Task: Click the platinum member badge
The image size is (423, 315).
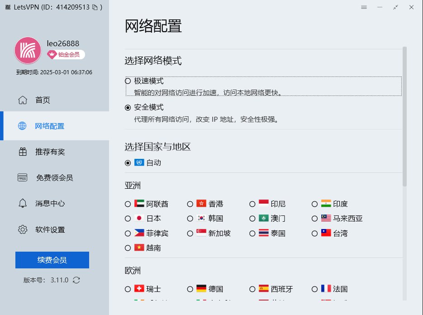Action: pos(66,55)
